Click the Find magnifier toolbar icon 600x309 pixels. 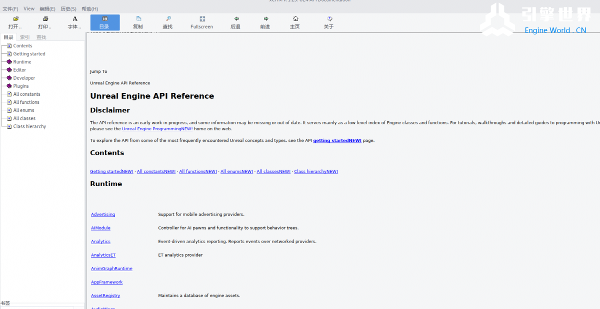point(168,19)
